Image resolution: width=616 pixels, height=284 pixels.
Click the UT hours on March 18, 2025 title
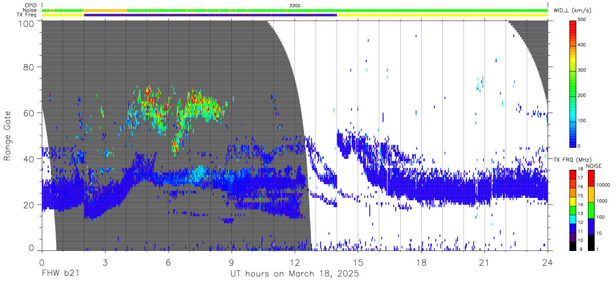(x=294, y=274)
